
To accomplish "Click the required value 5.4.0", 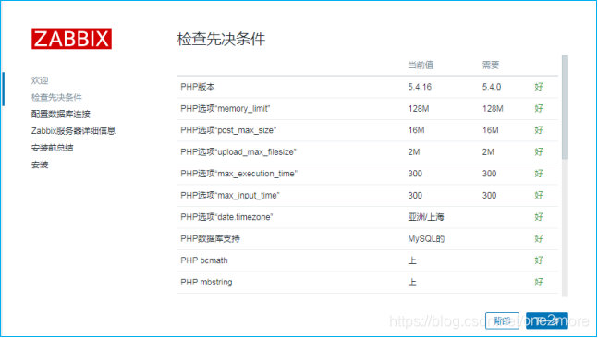I will coord(492,87).
